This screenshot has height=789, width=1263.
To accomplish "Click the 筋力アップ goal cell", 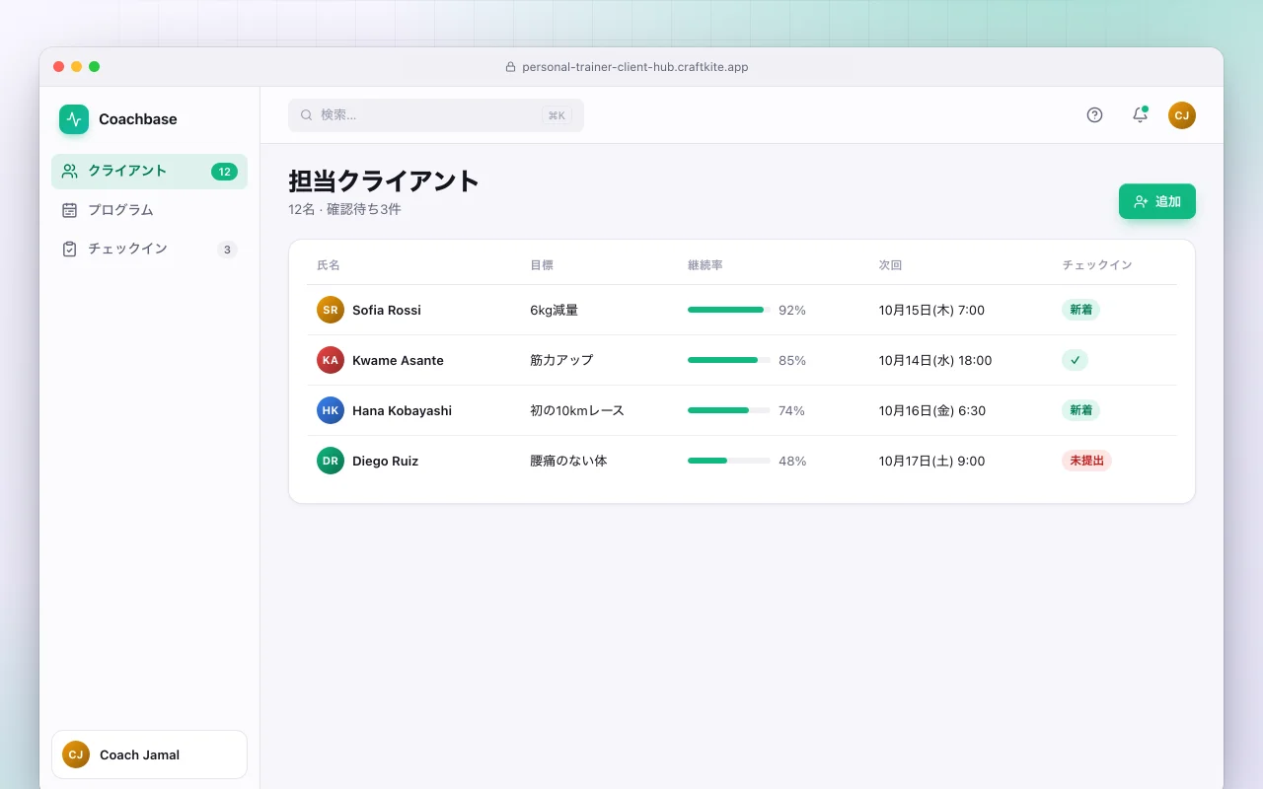I will coord(561,360).
